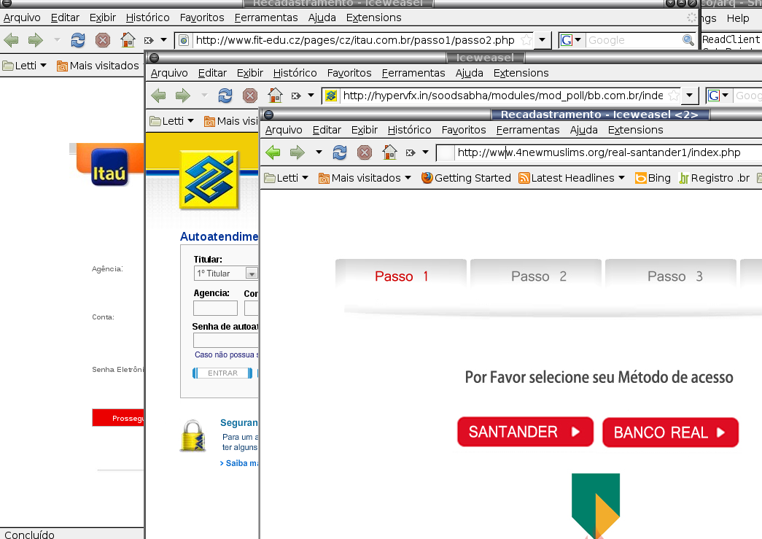This screenshot has width=762, height=539.
Task: Bookmark star in the hypervfx URL bar
Action: point(674,96)
